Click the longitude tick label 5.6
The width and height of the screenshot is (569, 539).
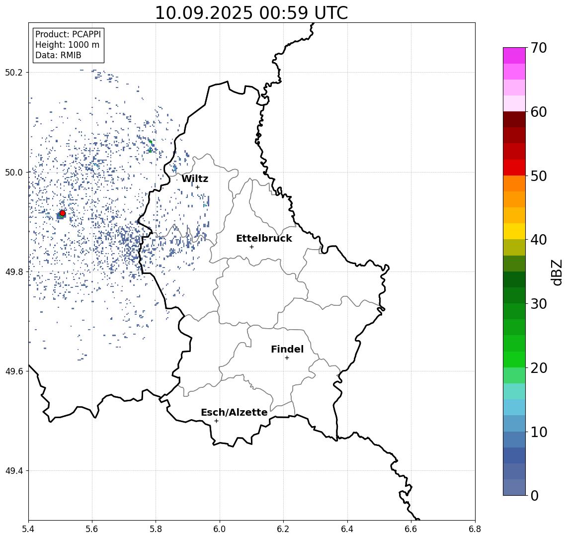[x=92, y=529]
